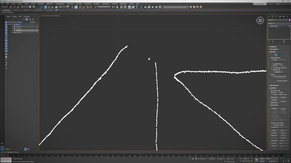Open the Curve Editor icon
Viewport: 291px width, 163px height.
[x=133, y=7]
